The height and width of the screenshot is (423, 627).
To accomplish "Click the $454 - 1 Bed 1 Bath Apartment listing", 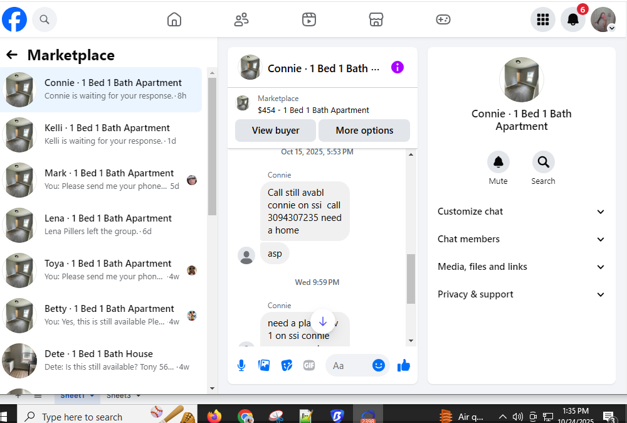I will click(313, 110).
